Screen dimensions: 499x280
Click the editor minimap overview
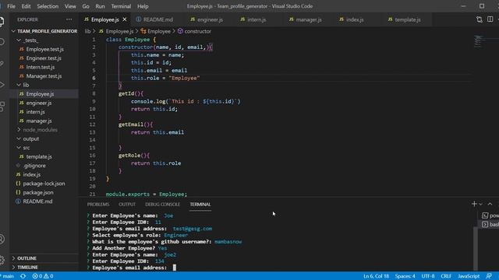478,41
